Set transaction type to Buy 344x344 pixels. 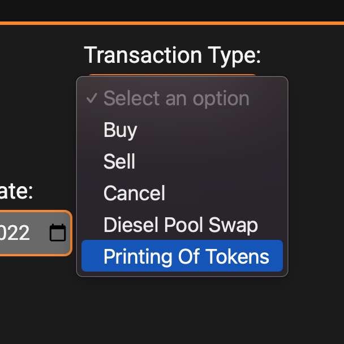pos(121,131)
